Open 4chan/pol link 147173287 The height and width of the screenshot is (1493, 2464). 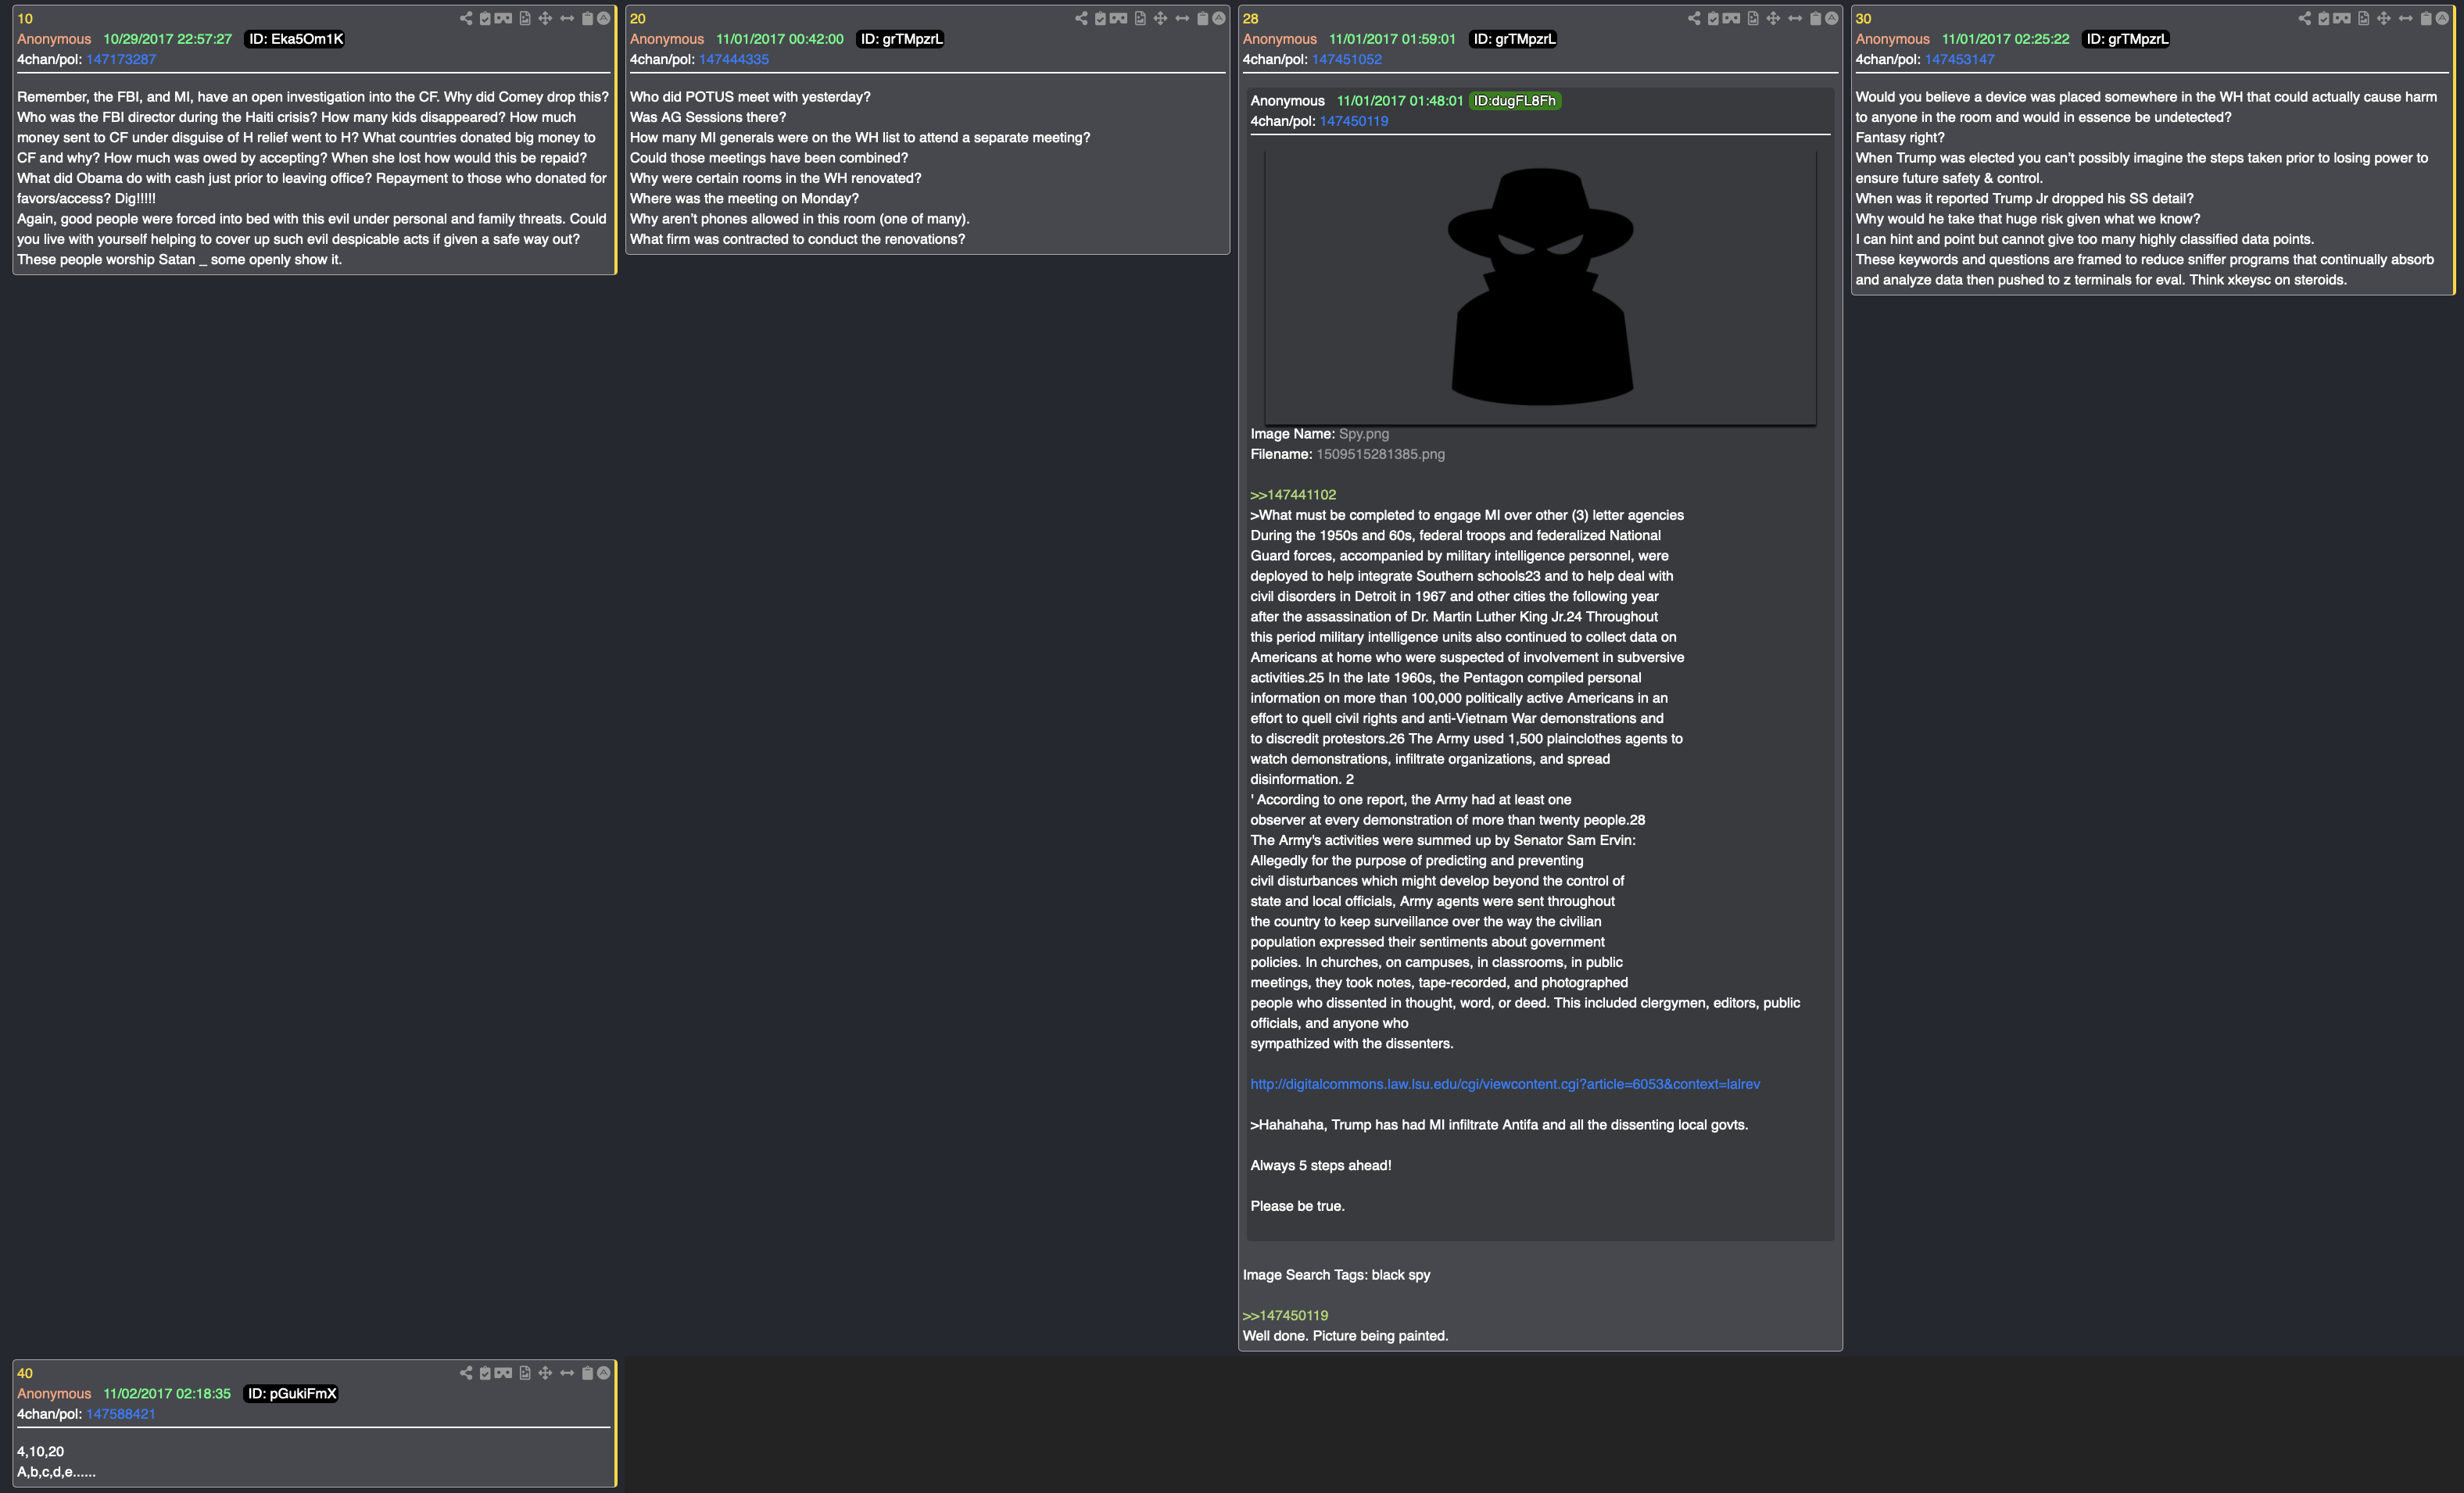click(x=121, y=59)
